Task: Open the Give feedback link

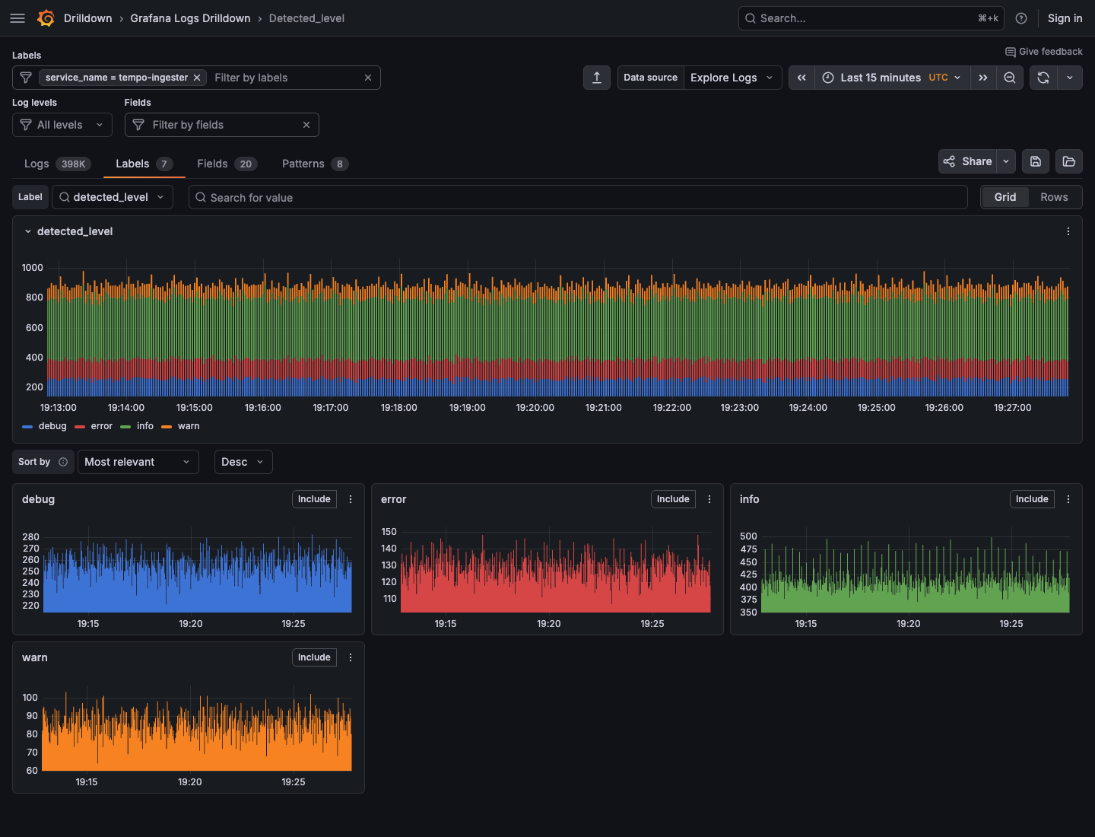Action: pyautogui.click(x=1043, y=51)
